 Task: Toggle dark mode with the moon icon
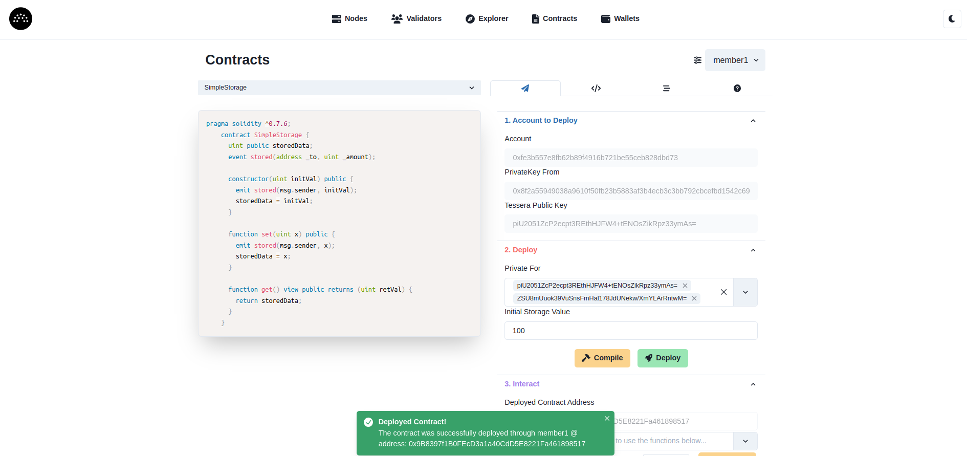pos(952,19)
